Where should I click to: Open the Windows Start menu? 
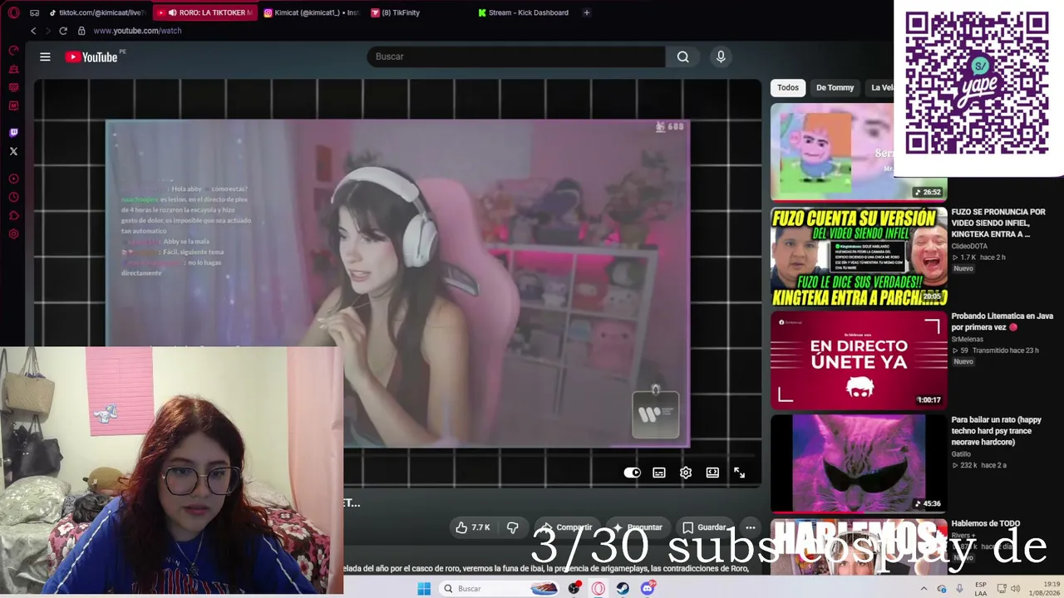(x=424, y=589)
